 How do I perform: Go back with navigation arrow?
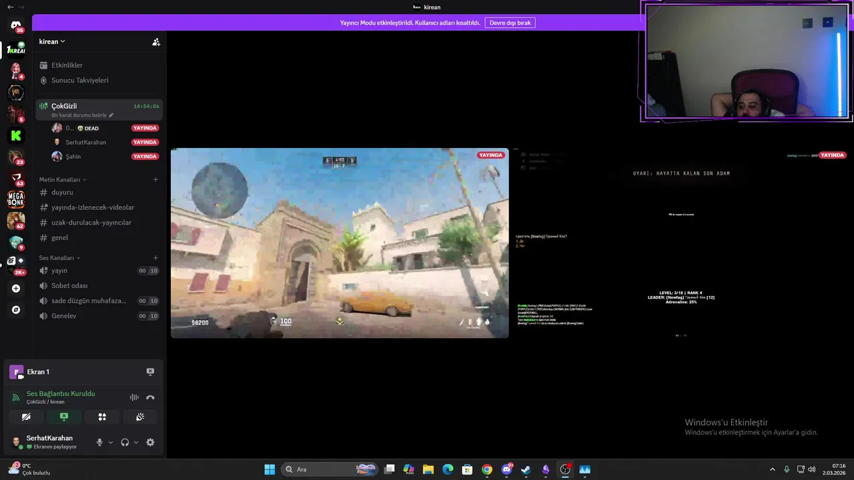point(10,7)
